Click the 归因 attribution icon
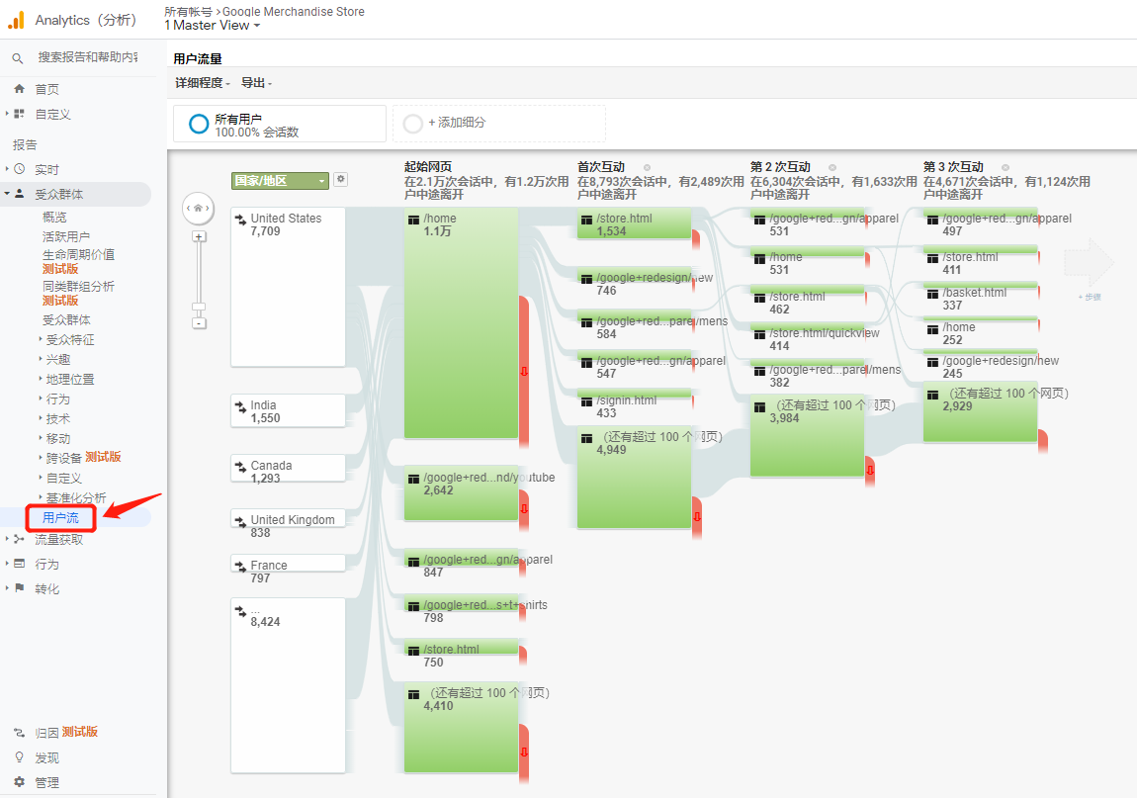Viewport: 1137px width, 798px height. [x=20, y=733]
